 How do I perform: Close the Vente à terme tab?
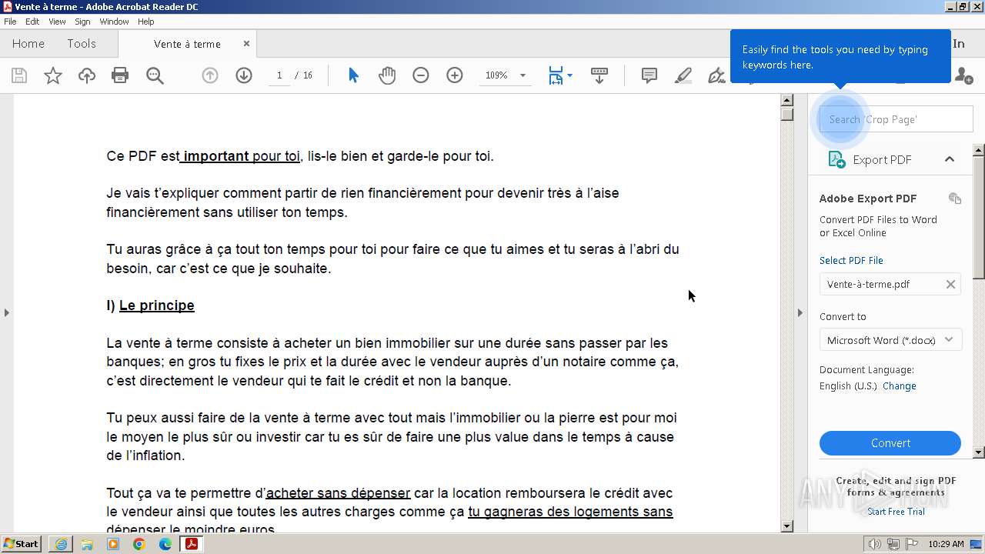click(x=246, y=44)
